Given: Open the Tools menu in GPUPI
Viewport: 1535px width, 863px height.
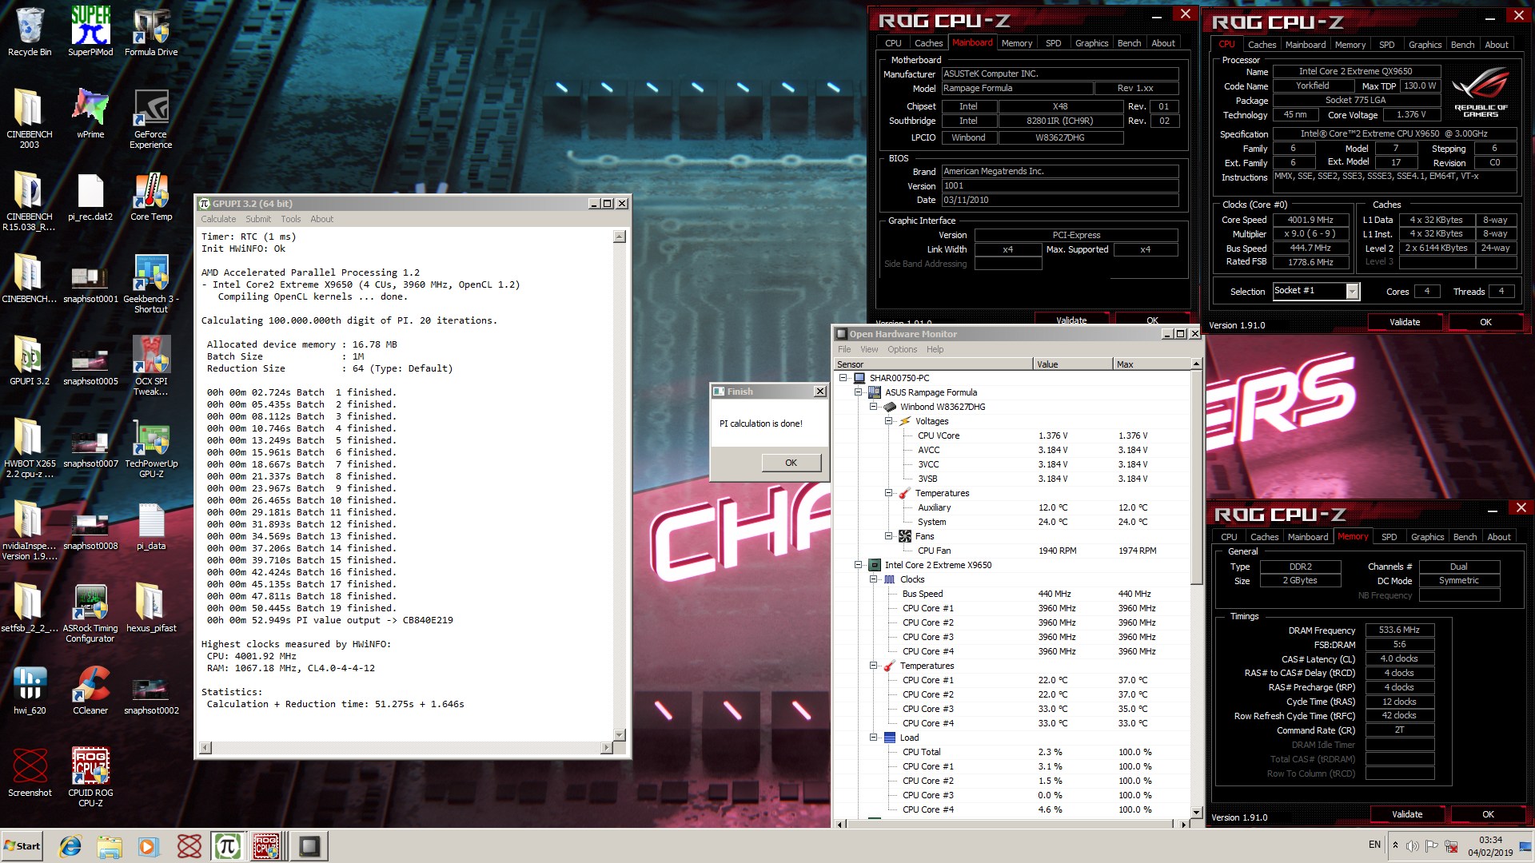Looking at the screenshot, I should pyautogui.click(x=290, y=219).
